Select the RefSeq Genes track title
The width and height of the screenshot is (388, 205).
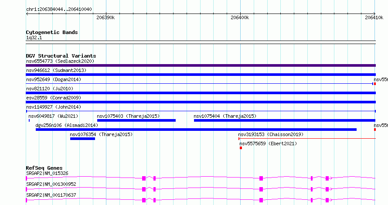click(44, 168)
